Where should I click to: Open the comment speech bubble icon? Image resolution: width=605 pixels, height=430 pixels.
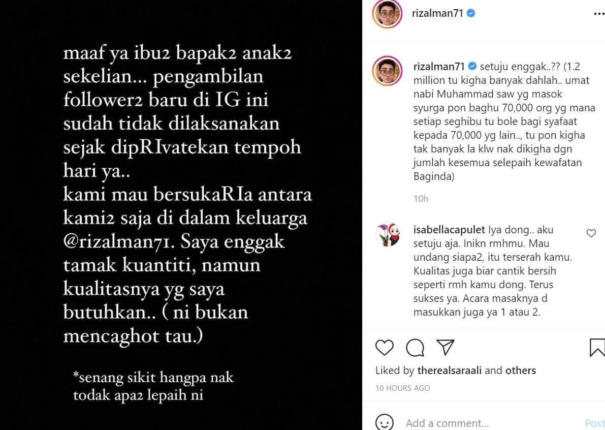click(415, 347)
